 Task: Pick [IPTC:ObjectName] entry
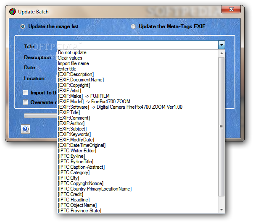tap(138, 205)
